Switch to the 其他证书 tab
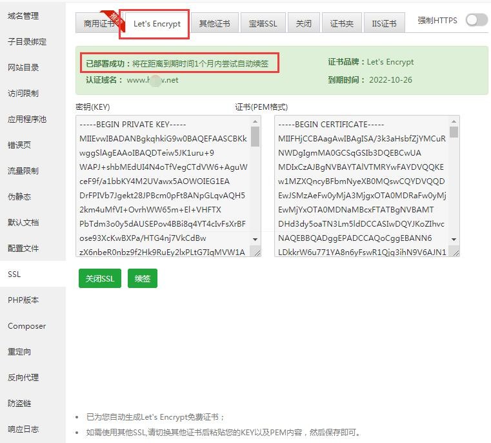 point(214,24)
